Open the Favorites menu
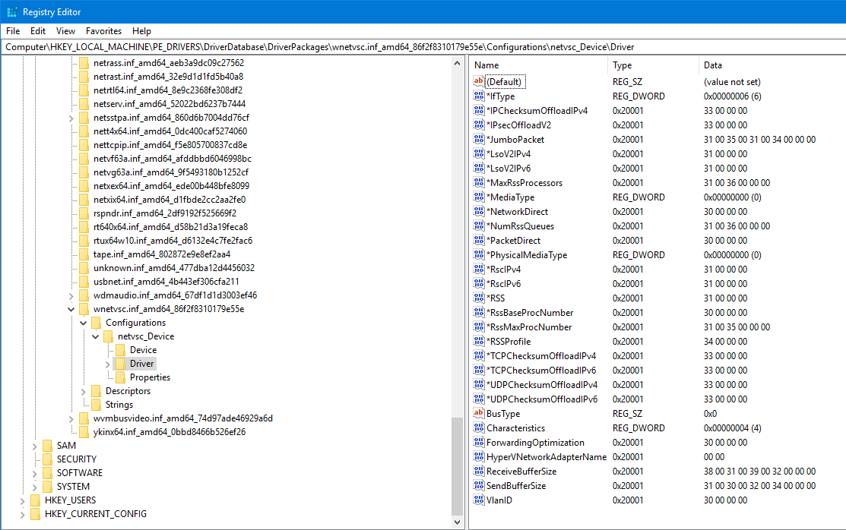The height and width of the screenshot is (530, 846). point(103,31)
